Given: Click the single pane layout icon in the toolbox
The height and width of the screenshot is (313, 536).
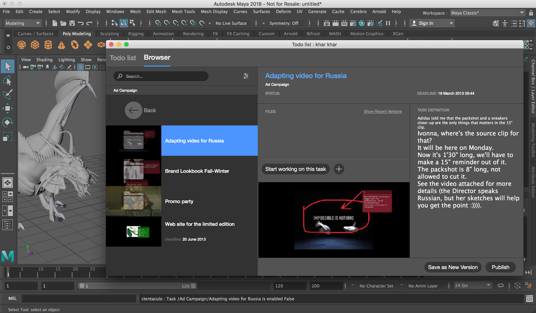Looking at the screenshot, I should coord(8,183).
